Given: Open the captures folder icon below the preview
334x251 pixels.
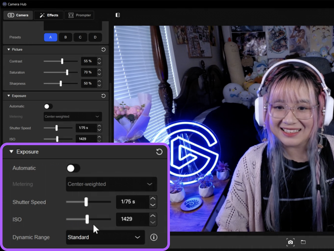Looking at the screenshot, I should [303, 242].
